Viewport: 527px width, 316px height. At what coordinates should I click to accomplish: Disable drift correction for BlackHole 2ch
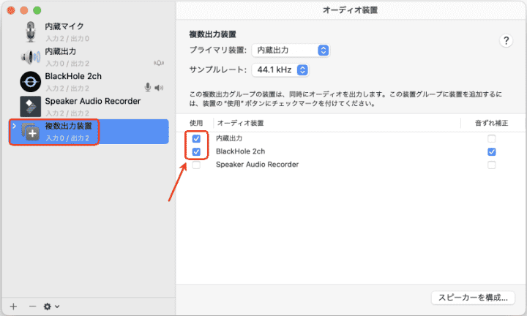492,151
